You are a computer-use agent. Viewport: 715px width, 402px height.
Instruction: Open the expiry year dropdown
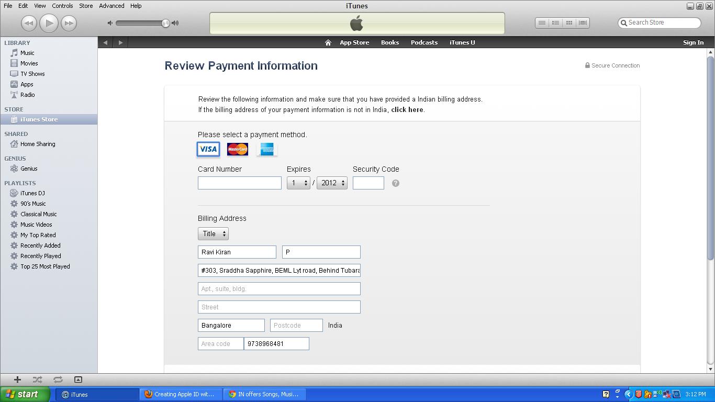tap(332, 183)
